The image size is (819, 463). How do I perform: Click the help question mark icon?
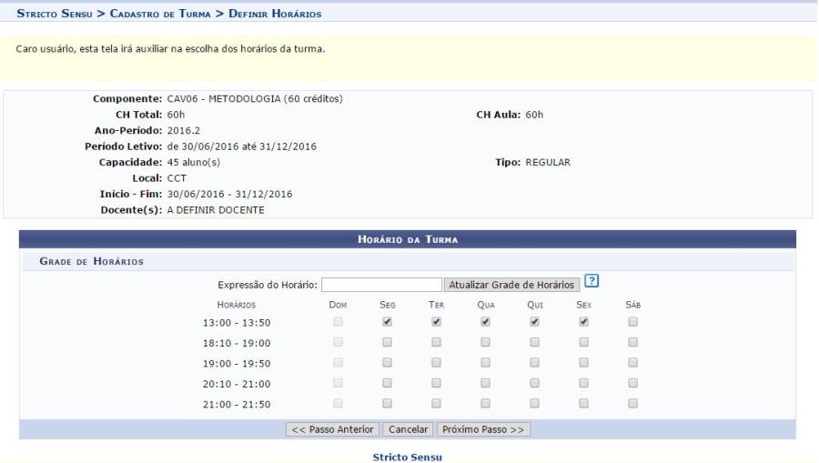click(591, 281)
